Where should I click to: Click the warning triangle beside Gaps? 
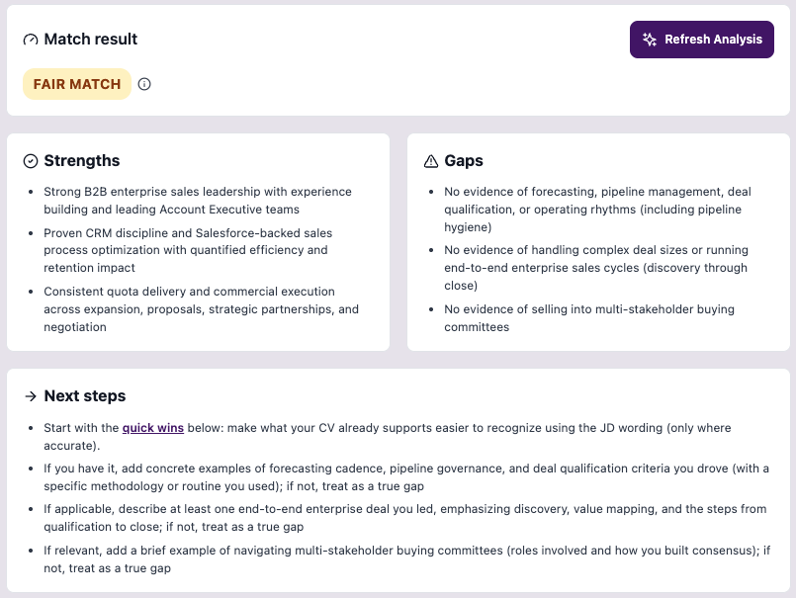(x=429, y=160)
